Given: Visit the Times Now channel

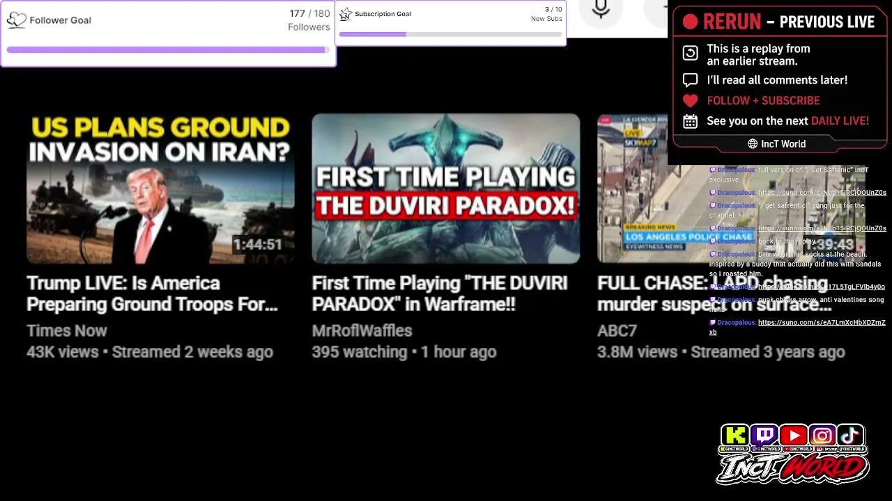Looking at the screenshot, I should pyautogui.click(x=67, y=331).
